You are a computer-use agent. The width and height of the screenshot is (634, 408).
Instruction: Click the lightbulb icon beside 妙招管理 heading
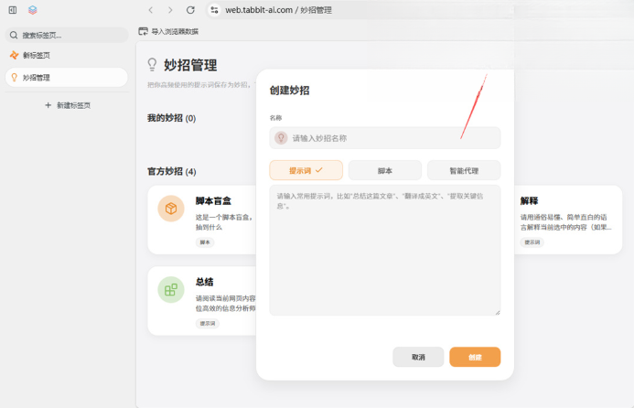tap(152, 65)
